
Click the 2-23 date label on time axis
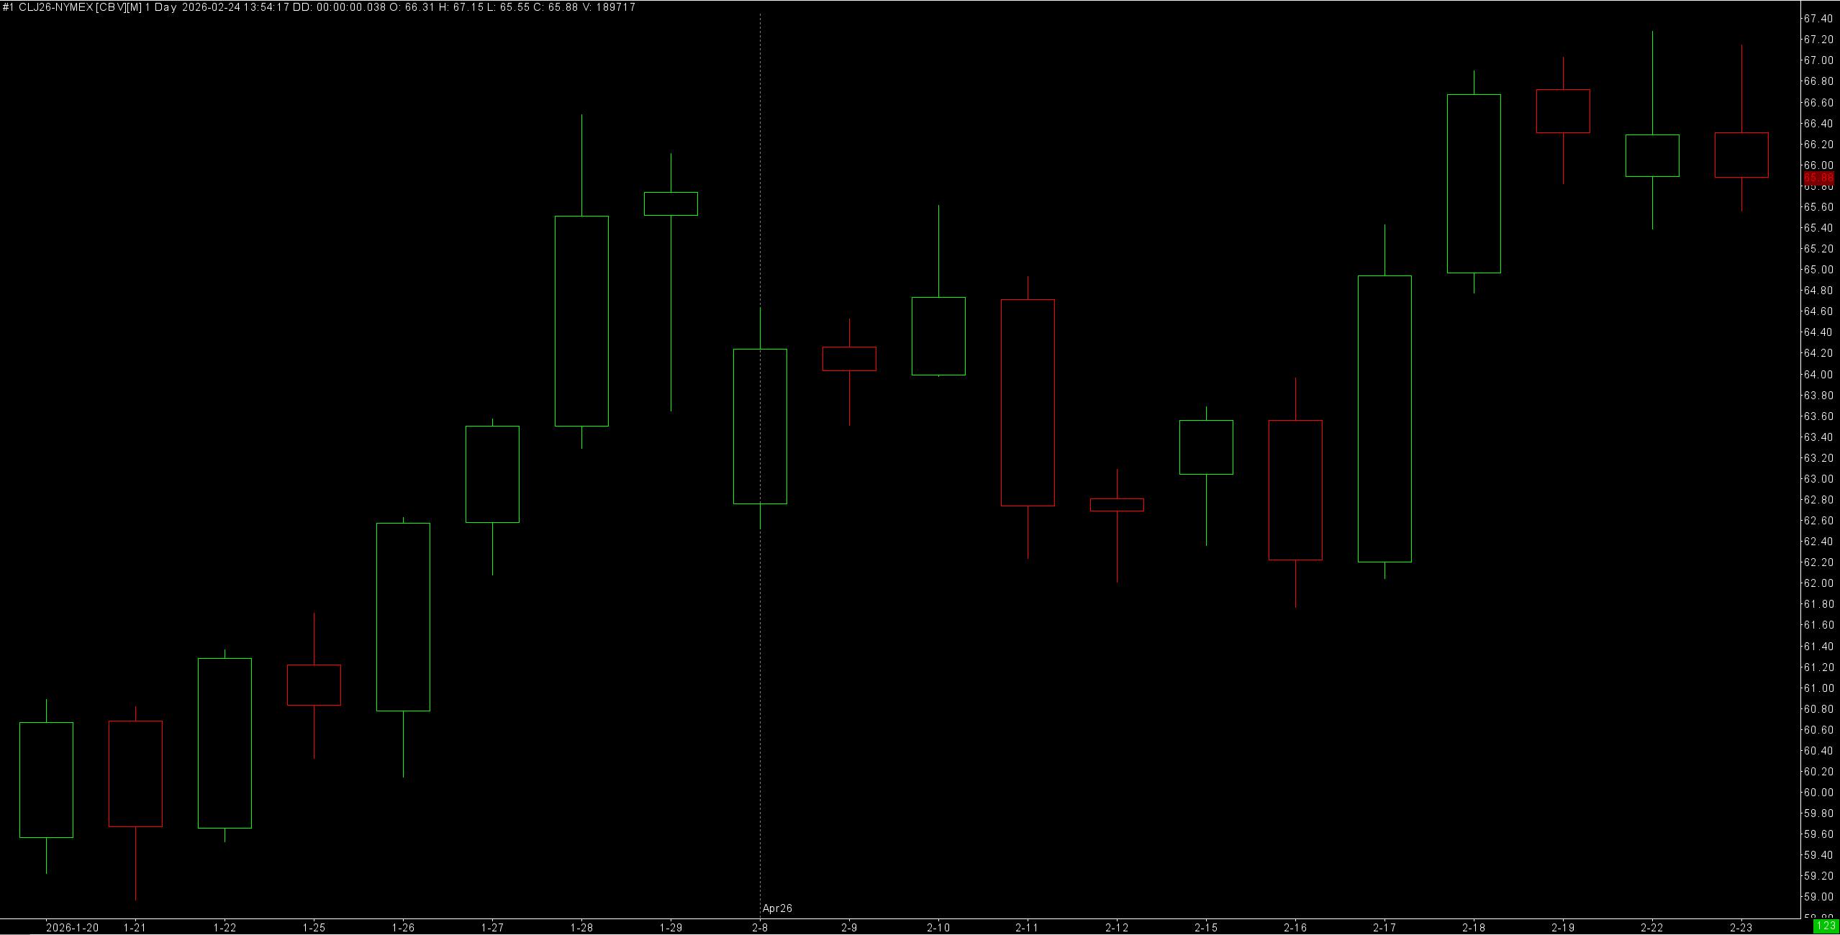pos(1741,928)
